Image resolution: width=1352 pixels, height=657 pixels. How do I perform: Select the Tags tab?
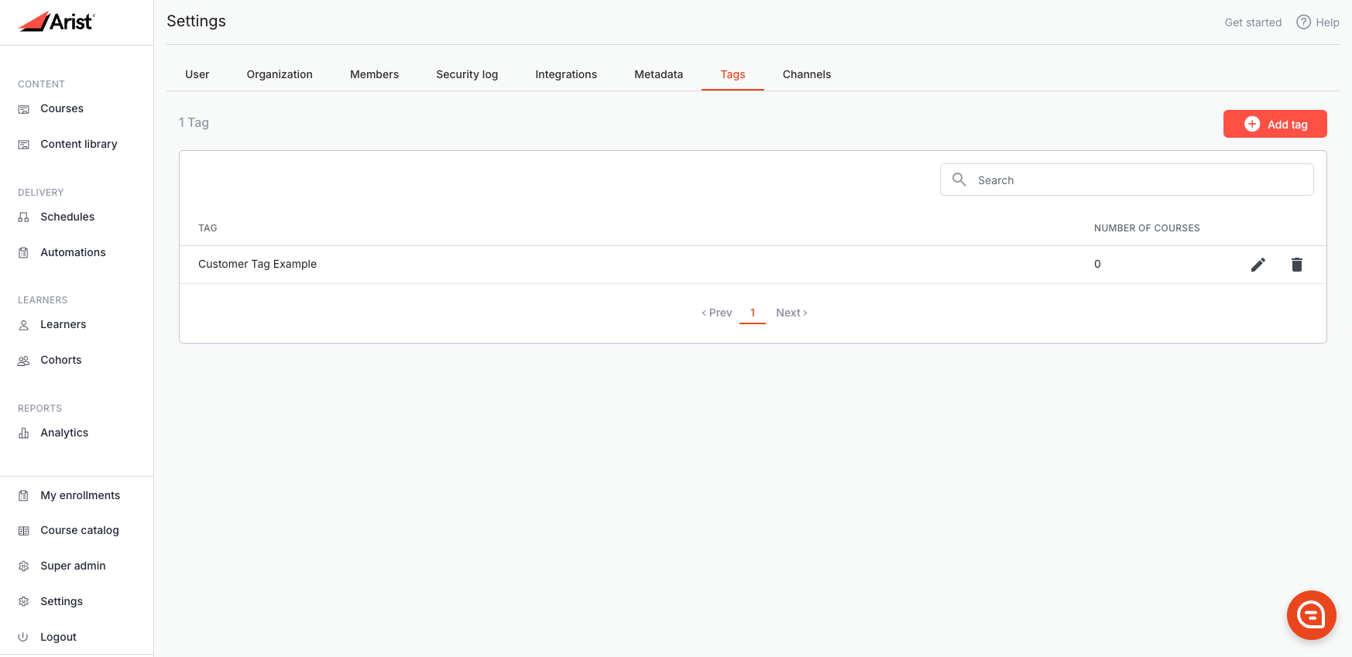pos(733,74)
